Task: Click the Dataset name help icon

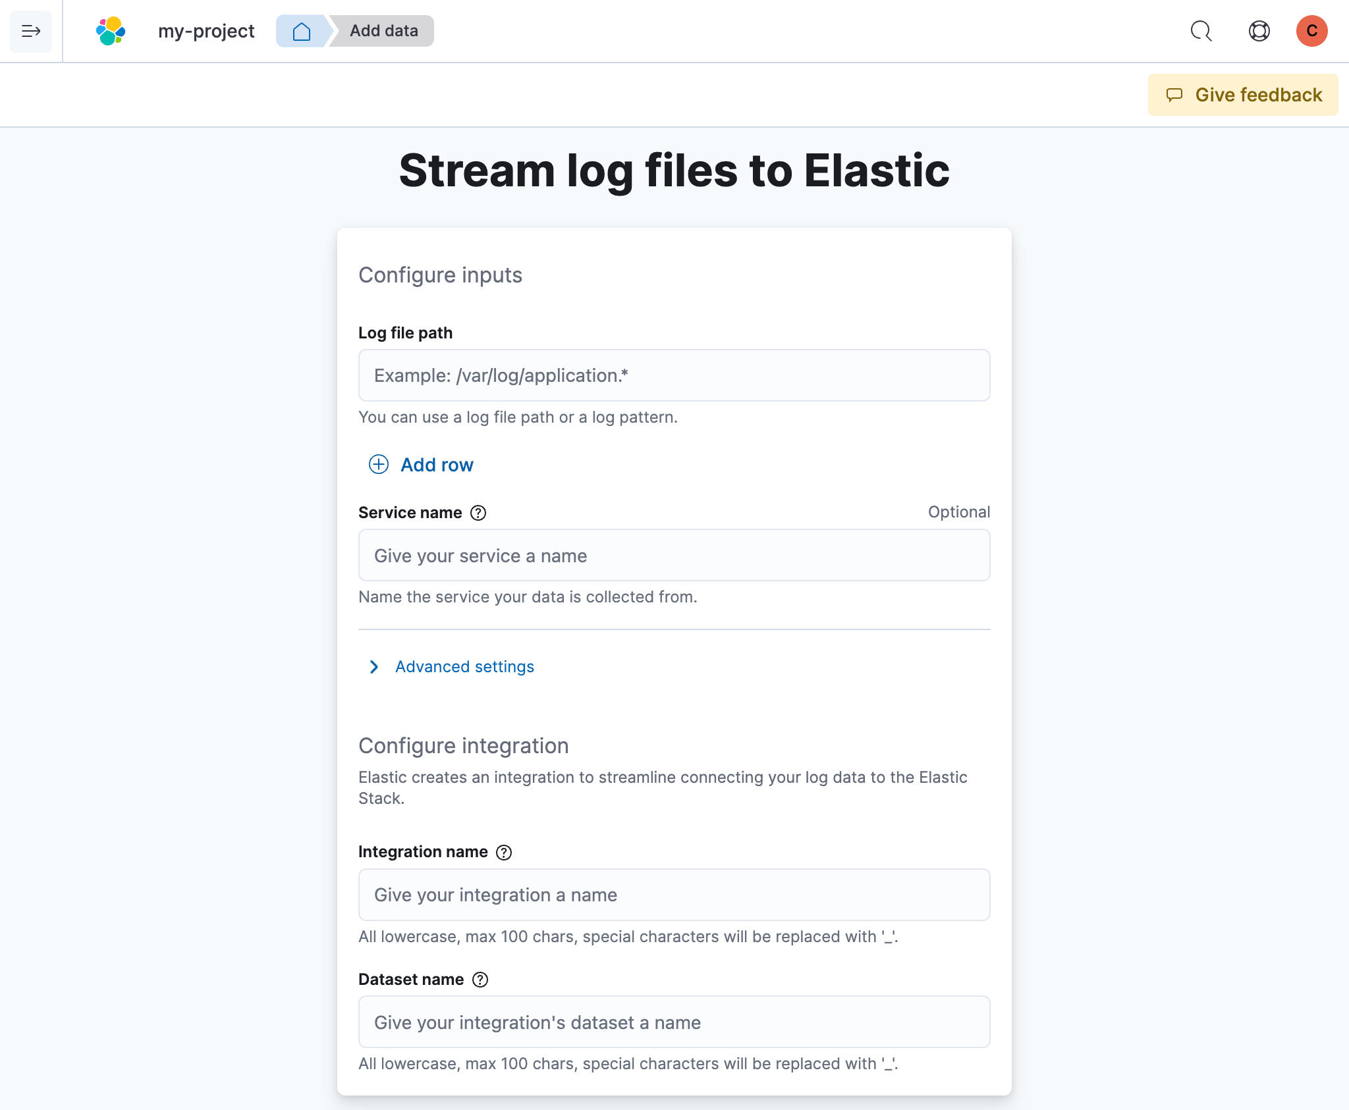Action: 480,980
